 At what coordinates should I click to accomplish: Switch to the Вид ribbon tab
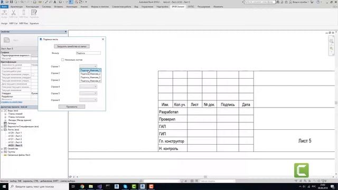click(x=136, y=7)
